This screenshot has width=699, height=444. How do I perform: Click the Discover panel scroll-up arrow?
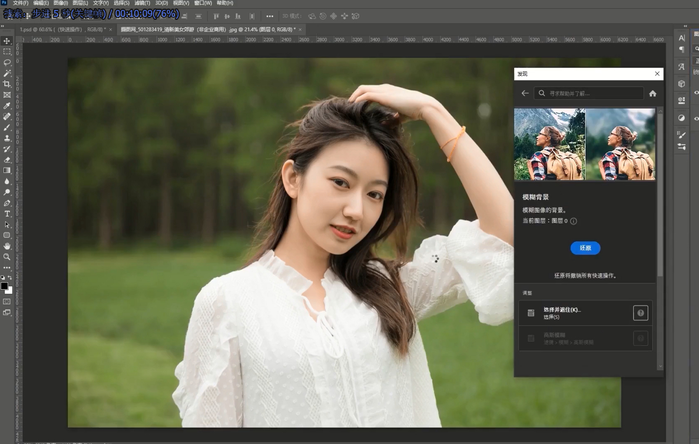[x=660, y=111]
